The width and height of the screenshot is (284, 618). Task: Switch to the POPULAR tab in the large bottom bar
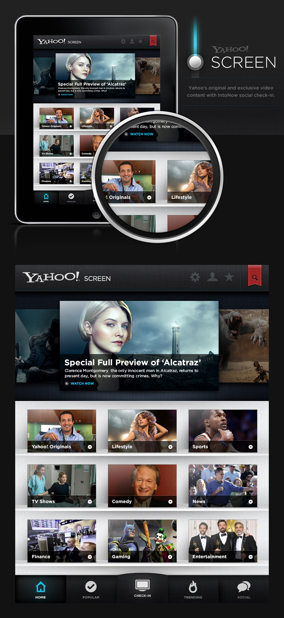coord(91,589)
